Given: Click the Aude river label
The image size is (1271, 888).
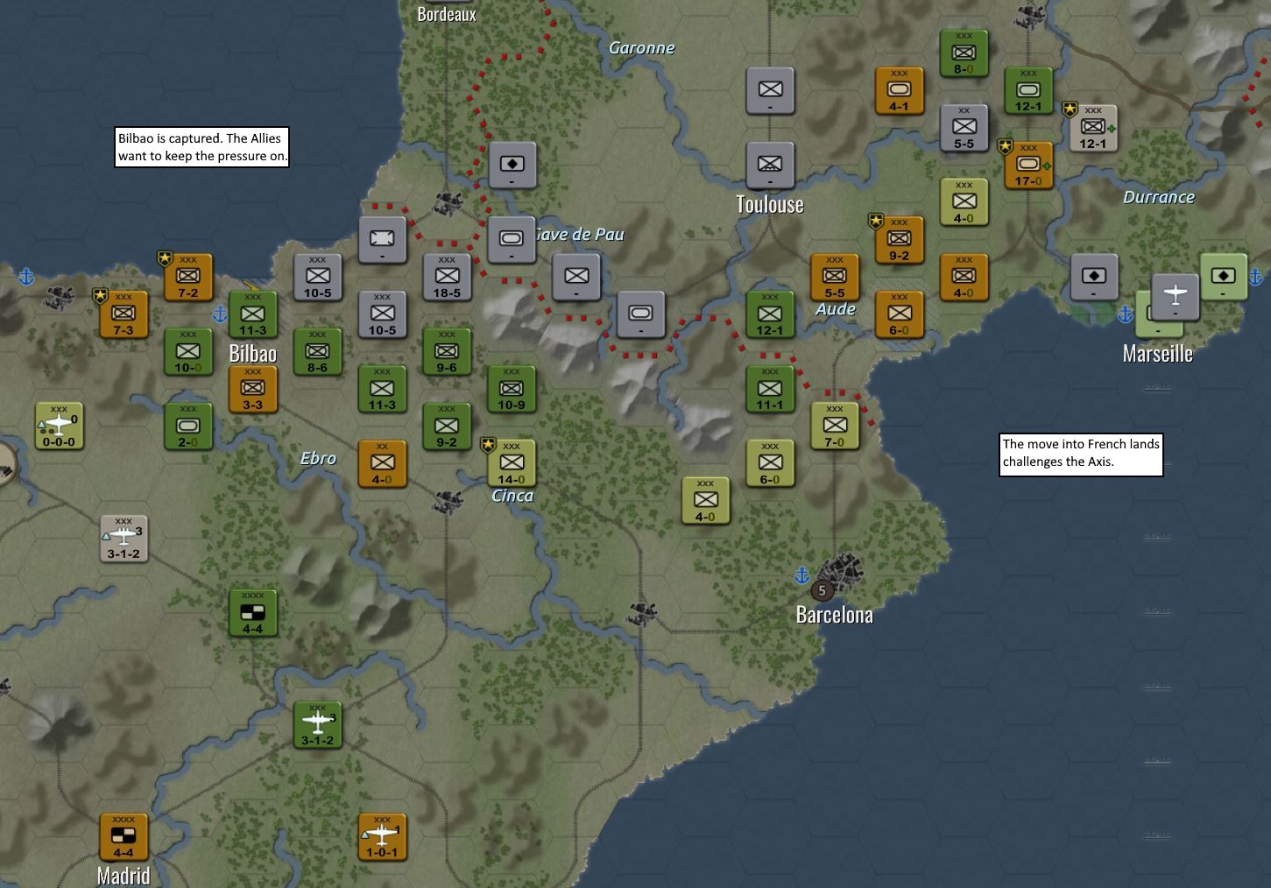Looking at the screenshot, I should (836, 309).
